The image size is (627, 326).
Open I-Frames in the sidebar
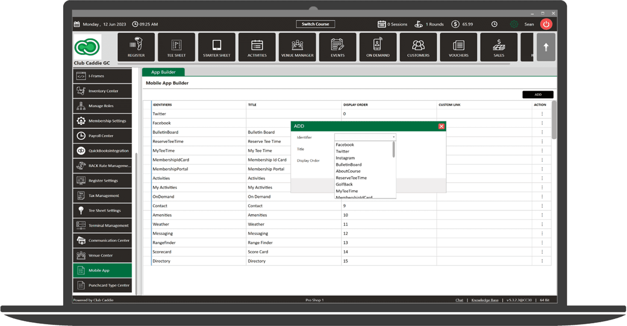point(102,76)
